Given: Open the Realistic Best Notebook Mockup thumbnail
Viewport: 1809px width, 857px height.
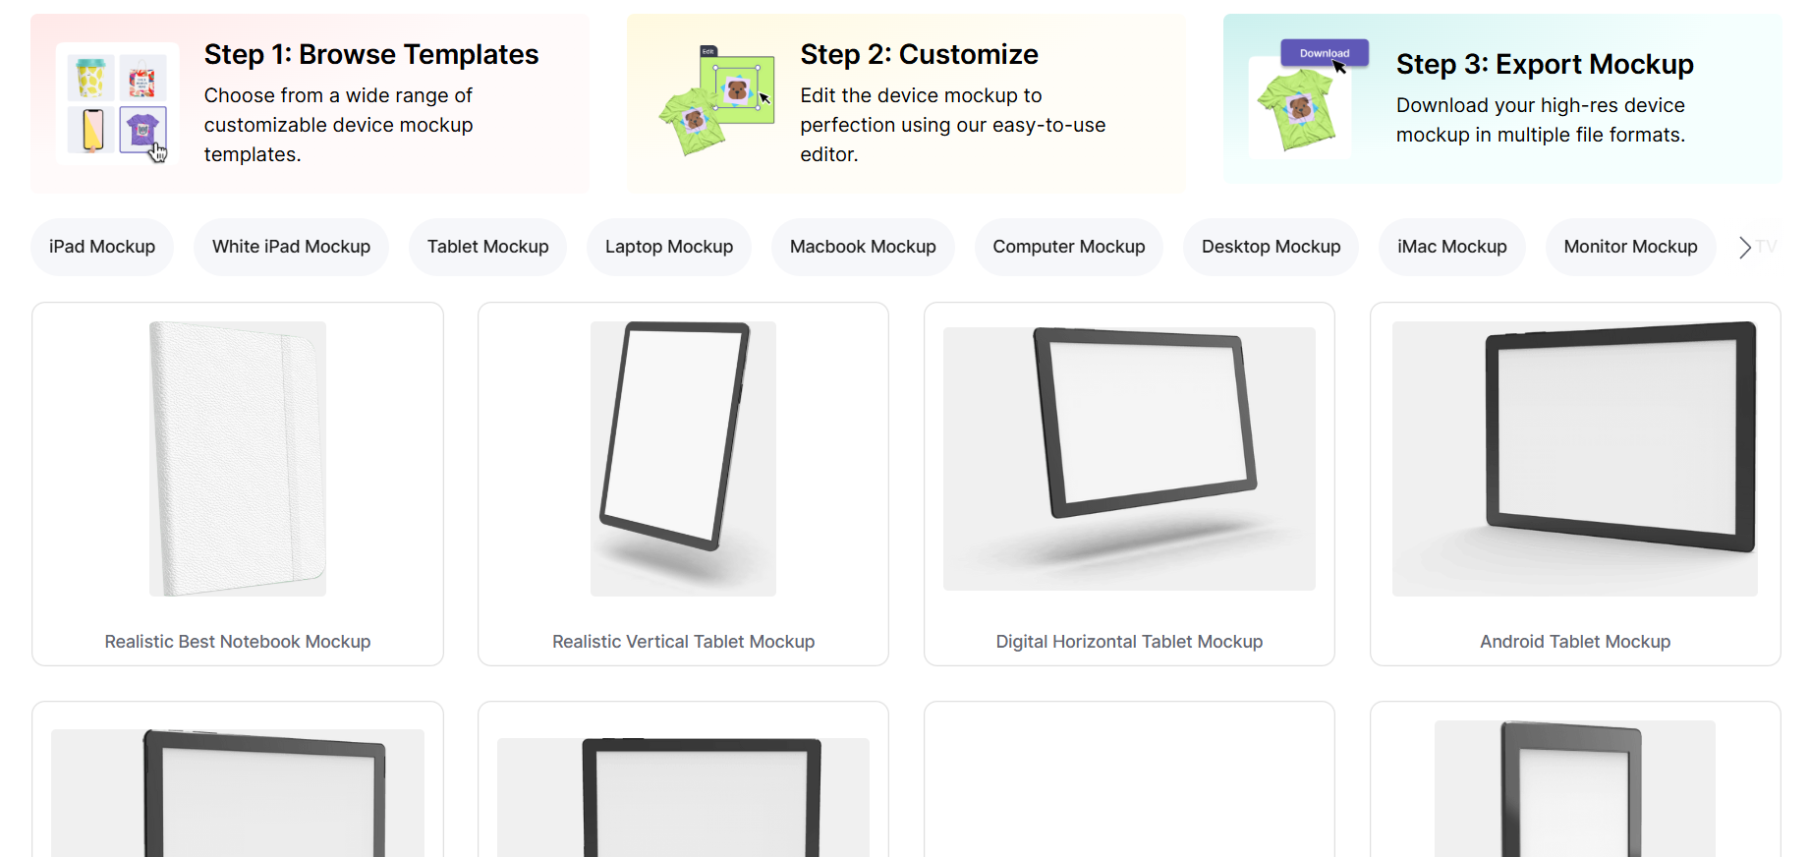Looking at the screenshot, I should point(238,459).
